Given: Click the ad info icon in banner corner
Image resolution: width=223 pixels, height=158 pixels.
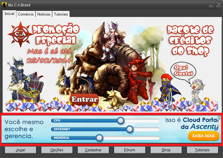Looking at the screenshot, I should click(x=219, y=118).
